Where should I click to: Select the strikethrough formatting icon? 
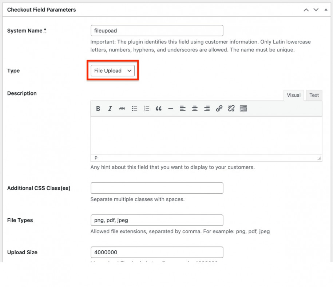122,108
